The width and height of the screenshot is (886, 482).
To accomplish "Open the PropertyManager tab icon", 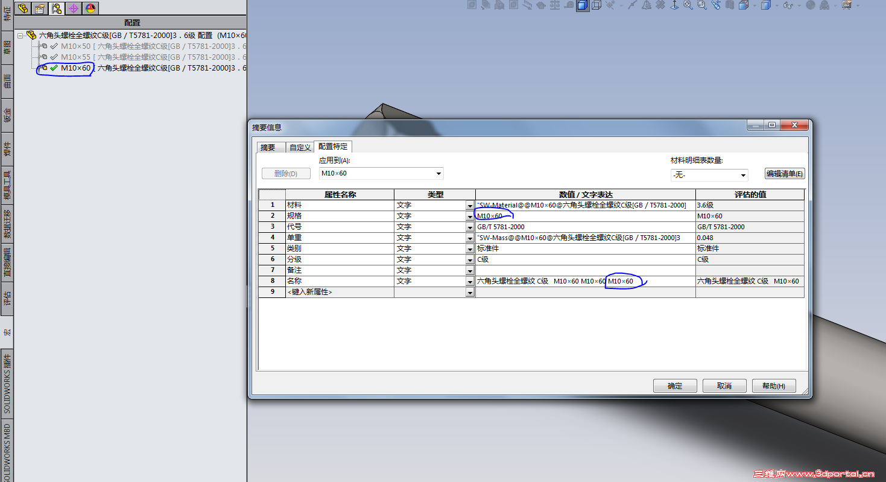I will (40, 8).
